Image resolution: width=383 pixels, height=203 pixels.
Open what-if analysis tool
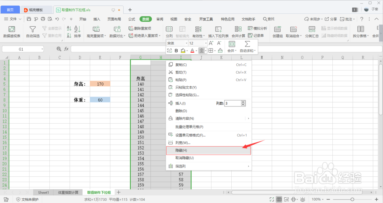[x=257, y=29]
